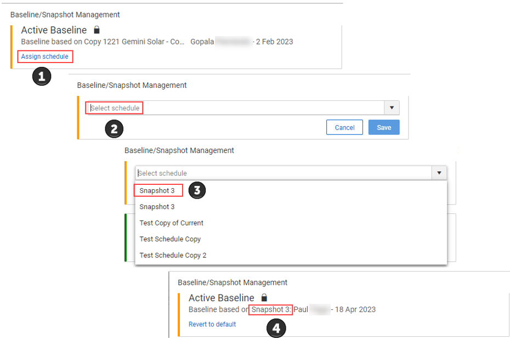Image resolution: width=510 pixels, height=339 pixels.
Task: Select the Test Schedule Copy option
Action: pos(171,239)
